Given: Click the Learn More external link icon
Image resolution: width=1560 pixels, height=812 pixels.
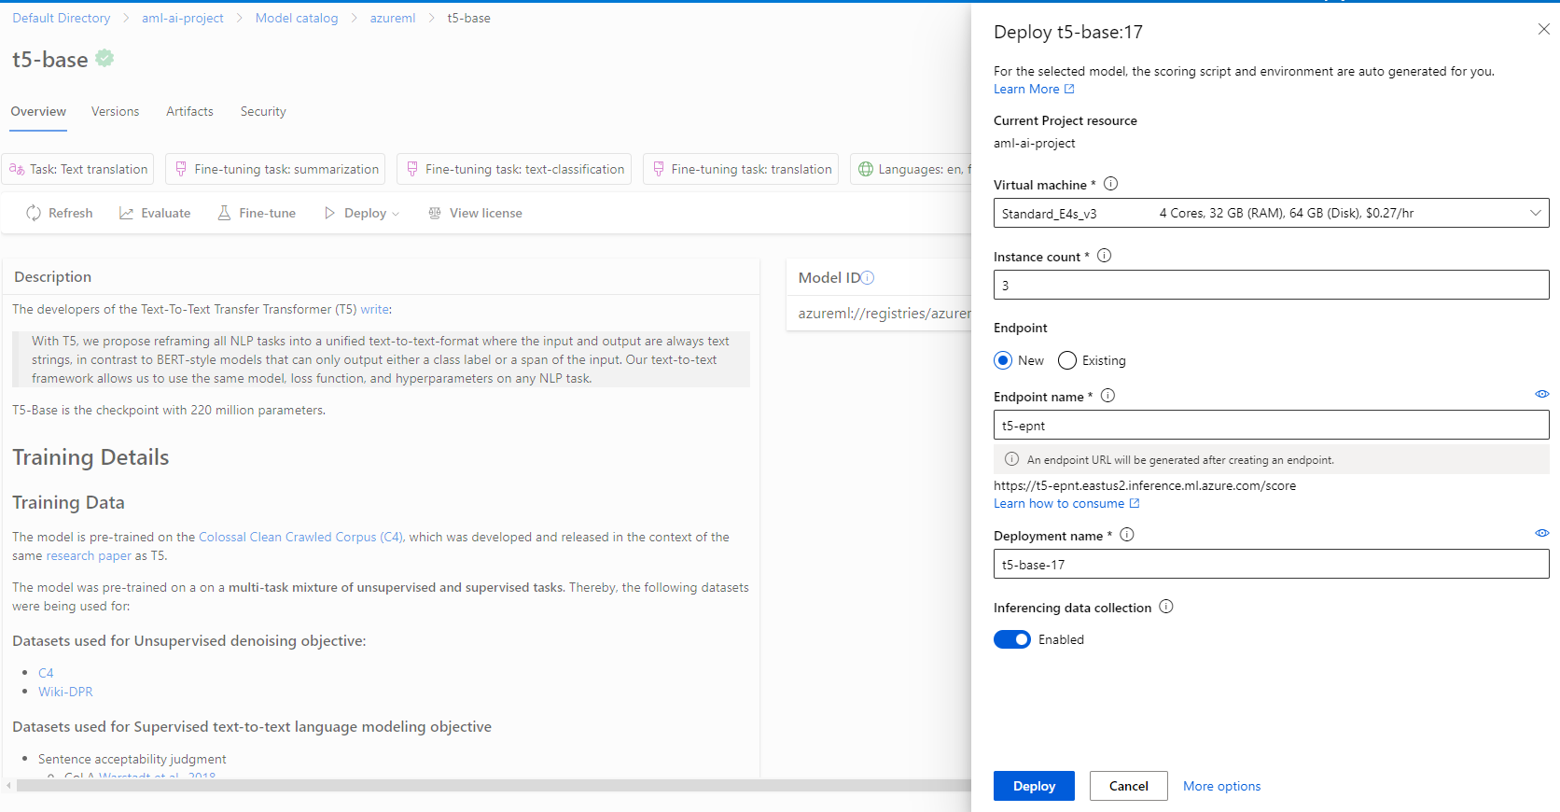Looking at the screenshot, I should [1069, 89].
